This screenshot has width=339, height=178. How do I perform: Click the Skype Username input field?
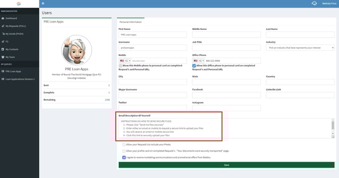(153, 95)
